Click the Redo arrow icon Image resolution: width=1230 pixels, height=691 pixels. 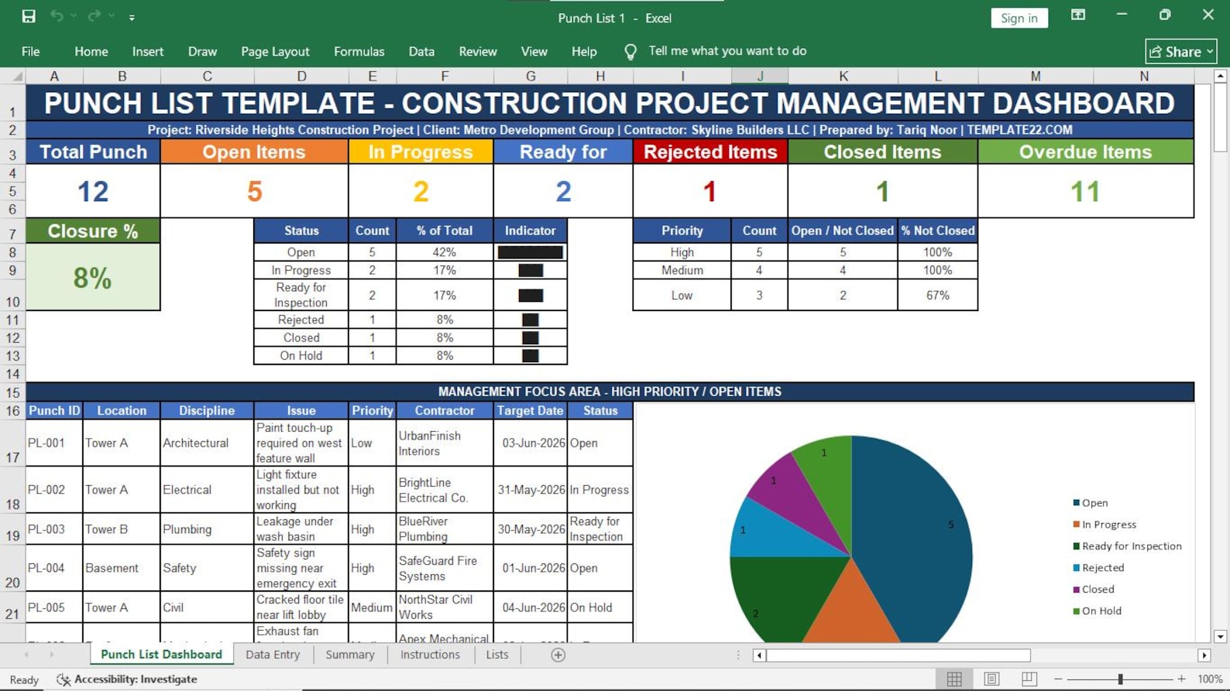(94, 16)
